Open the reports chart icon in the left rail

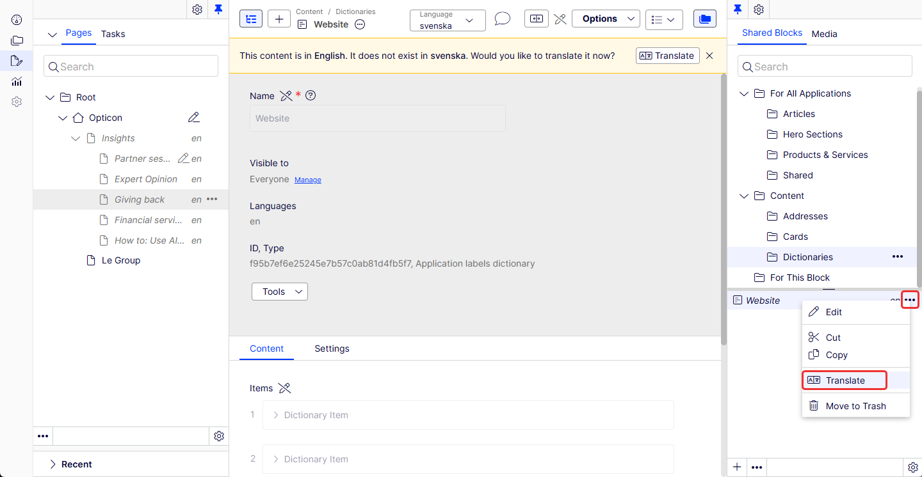click(x=17, y=81)
